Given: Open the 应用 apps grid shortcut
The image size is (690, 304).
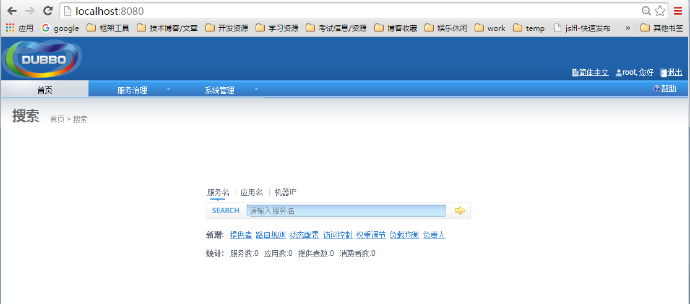Looking at the screenshot, I should coord(20,28).
